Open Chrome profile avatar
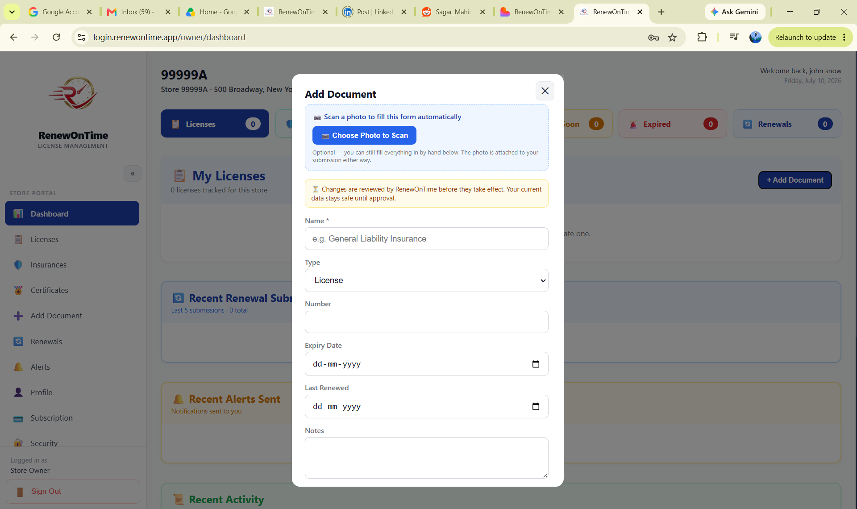The image size is (857, 509). pyautogui.click(x=755, y=37)
